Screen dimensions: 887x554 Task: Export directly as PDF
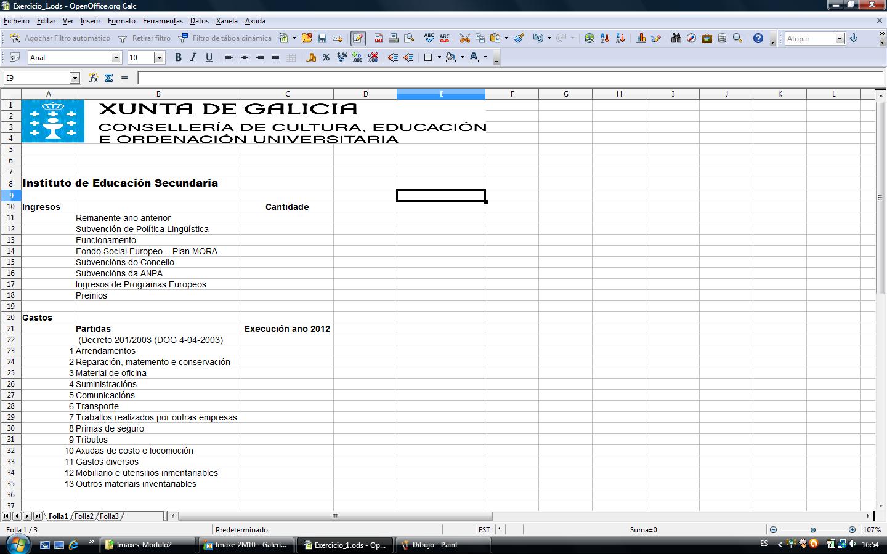point(378,38)
